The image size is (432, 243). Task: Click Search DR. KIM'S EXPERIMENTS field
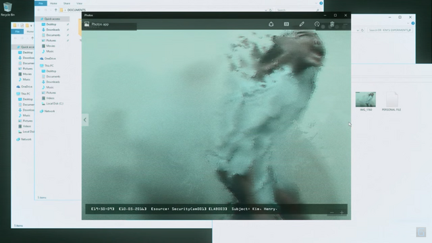tap(390, 30)
